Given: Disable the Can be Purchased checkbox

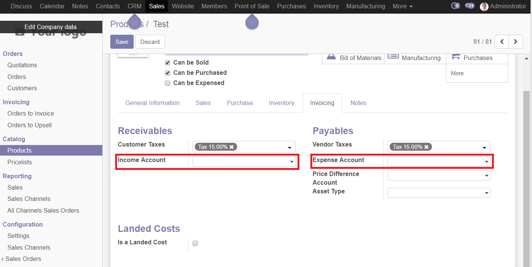Looking at the screenshot, I should (x=167, y=73).
